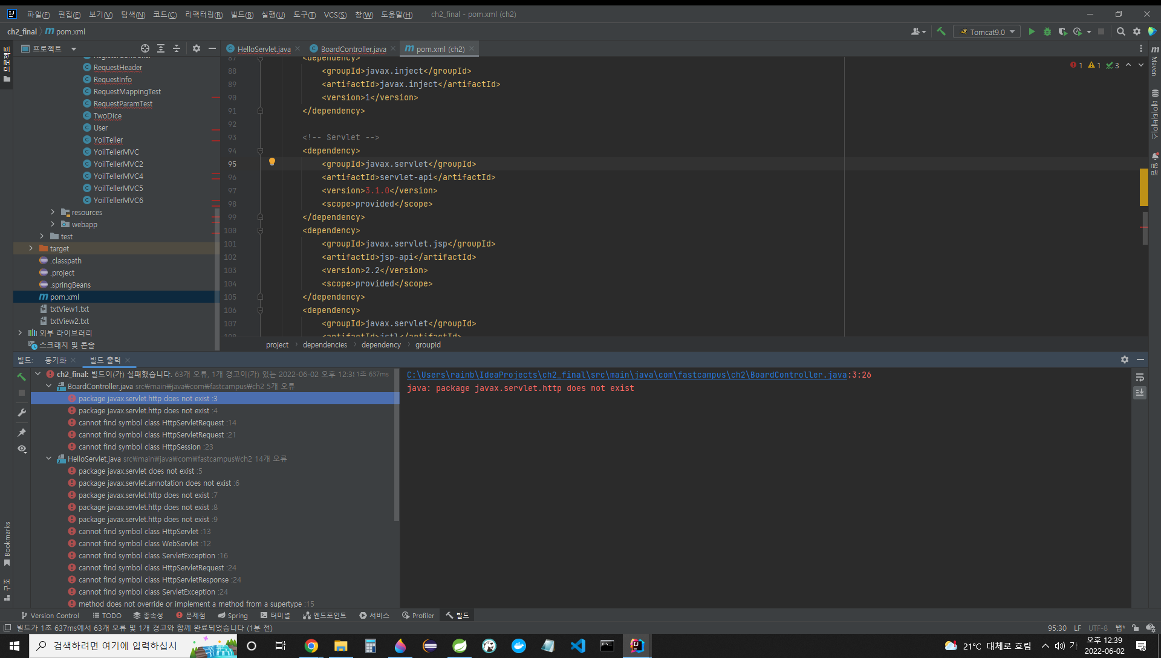Viewport: 1161px width, 658px height.
Task: Click the wrench icon in build panel
Action: (22, 413)
